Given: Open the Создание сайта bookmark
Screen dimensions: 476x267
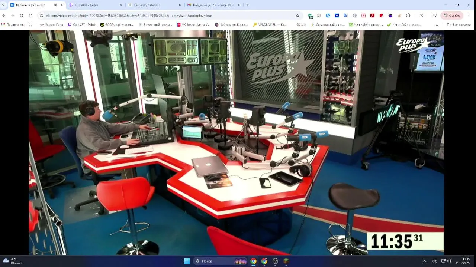Looking at the screenshot, I should [x=327, y=25].
